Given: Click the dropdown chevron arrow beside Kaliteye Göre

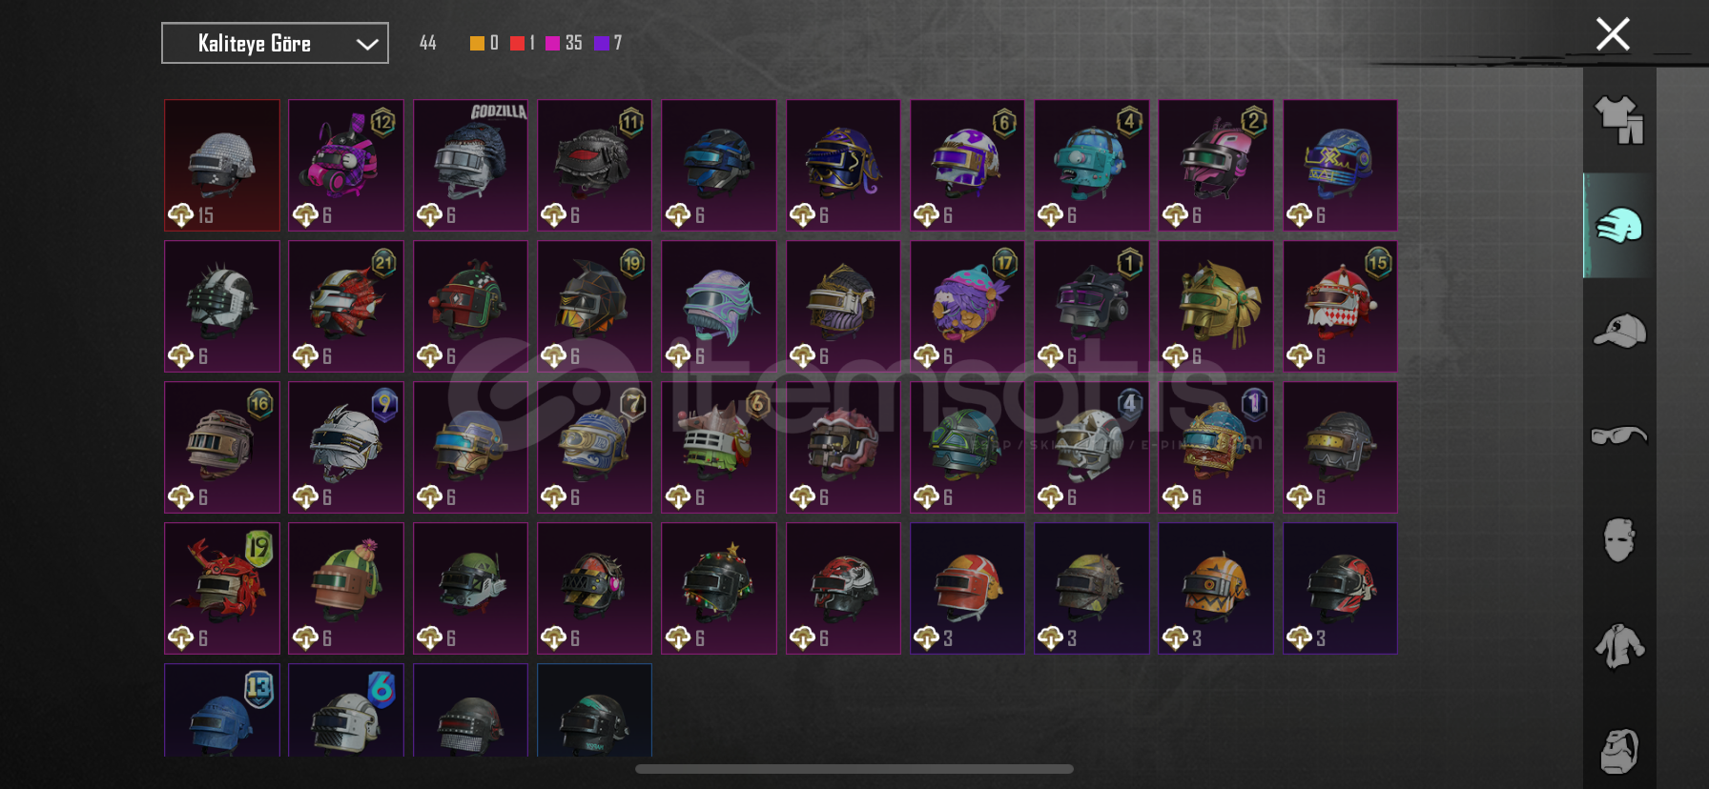Looking at the screenshot, I should pyautogui.click(x=367, y=44).
